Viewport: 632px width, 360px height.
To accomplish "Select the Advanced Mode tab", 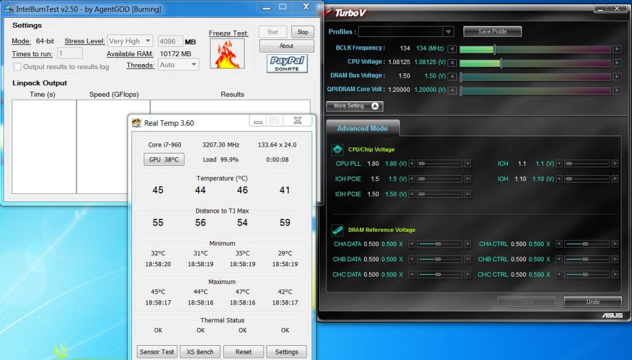I will tap(362, 128).
